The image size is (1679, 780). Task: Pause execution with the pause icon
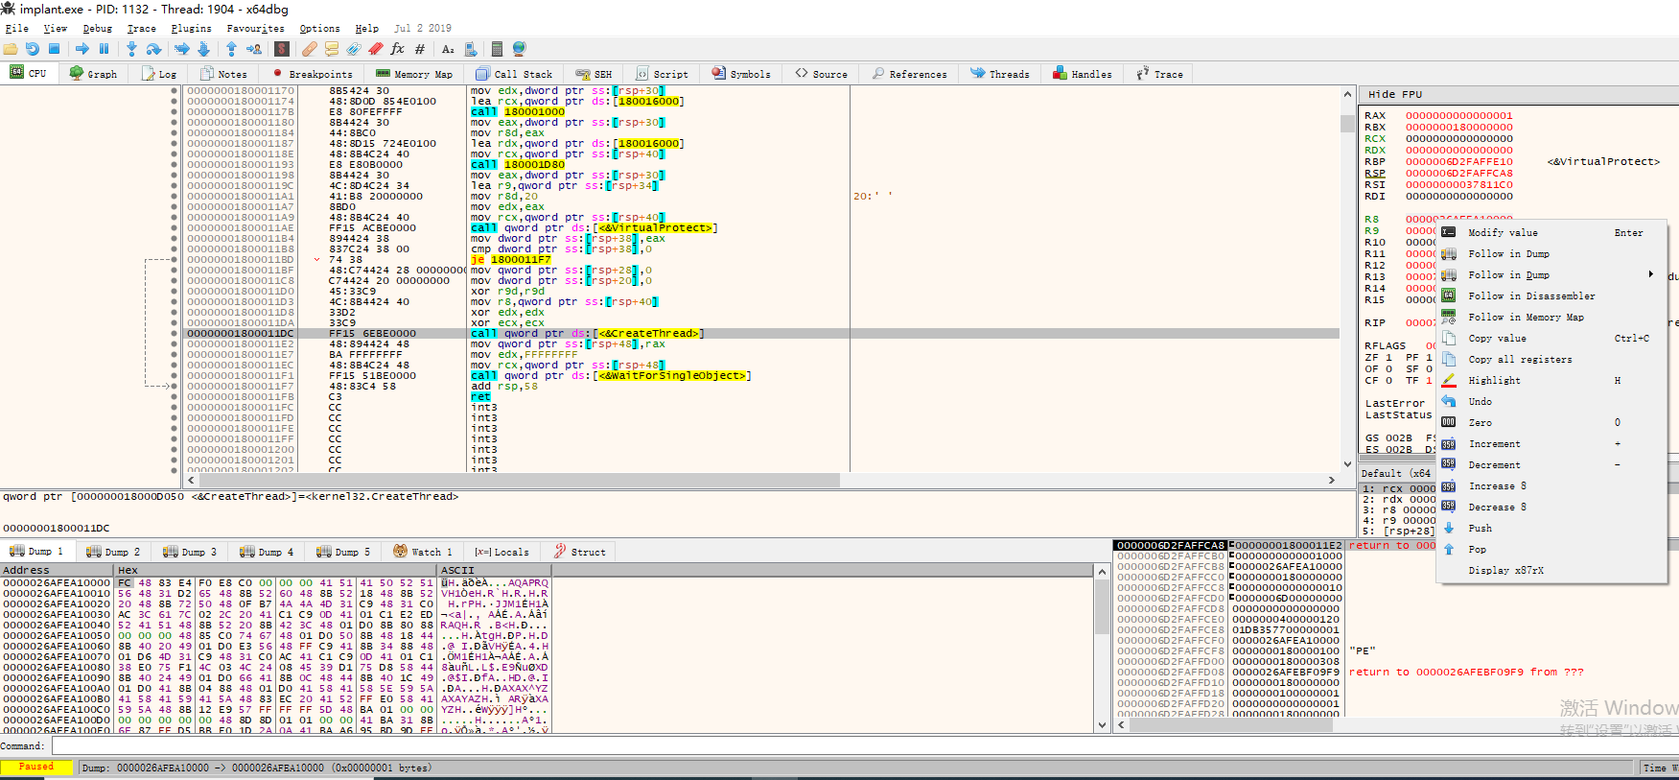tap(104, 49)
